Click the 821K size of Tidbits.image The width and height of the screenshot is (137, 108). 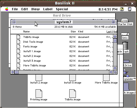[x=72, y=37]
